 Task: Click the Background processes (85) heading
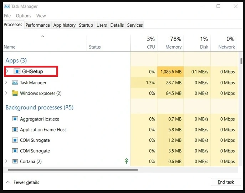tap(39, 107)
